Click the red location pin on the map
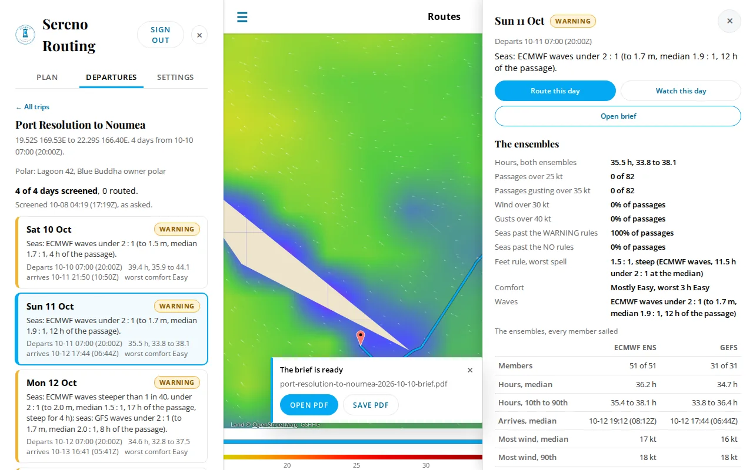This screenshot has width=753, height=470. click(361, 337)
